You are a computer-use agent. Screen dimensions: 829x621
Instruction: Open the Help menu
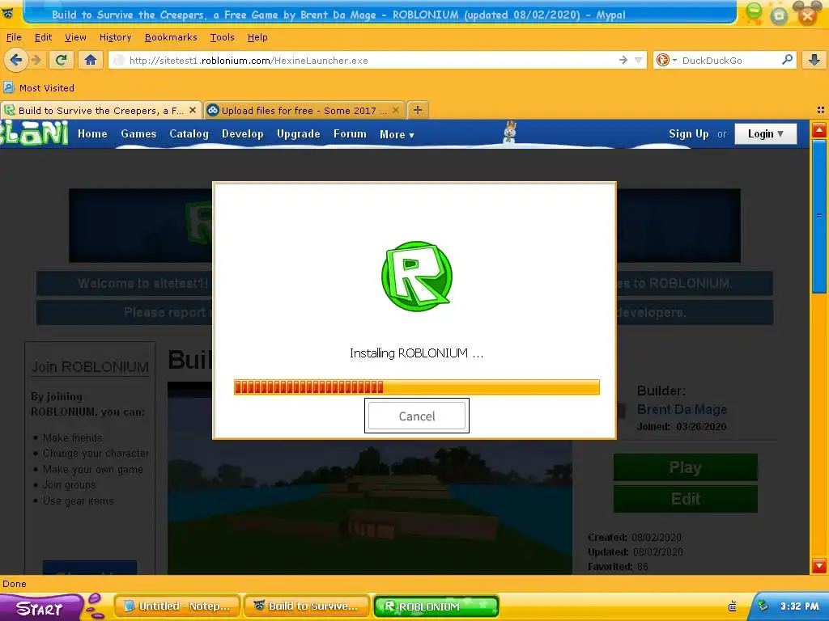tap(257, 37)
